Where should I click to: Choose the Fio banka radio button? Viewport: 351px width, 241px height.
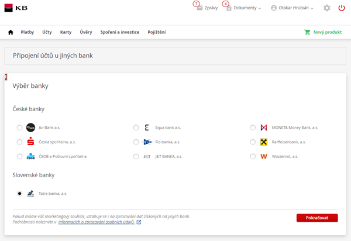click(x=136, y=142)
